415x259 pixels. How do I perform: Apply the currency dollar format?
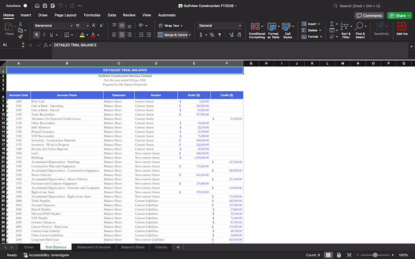[201, 35]
